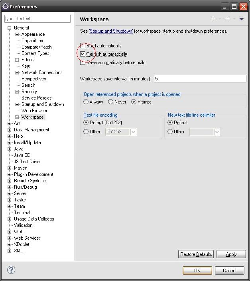Image resolution: width=250 pixels, height=281 pixels.
Task: Uncheck Refresh automatically option
Action: tap(83, 54)
